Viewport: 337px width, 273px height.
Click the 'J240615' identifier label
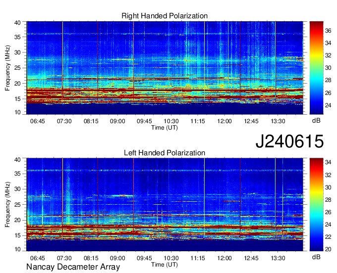(x=289, y=141)
